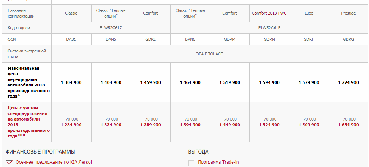
Task: Click the F1W52G61F model code cell
Action: coord(269,28)
